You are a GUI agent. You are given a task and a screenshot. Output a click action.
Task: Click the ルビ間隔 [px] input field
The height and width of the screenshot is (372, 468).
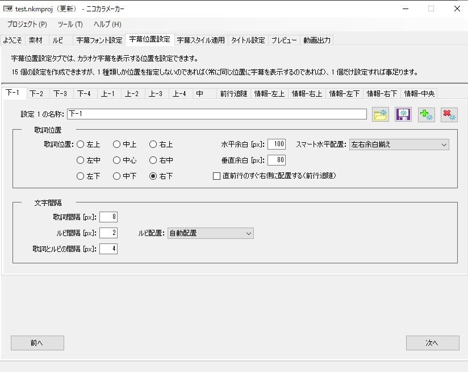pyautogui.click(x=108, y=233)
